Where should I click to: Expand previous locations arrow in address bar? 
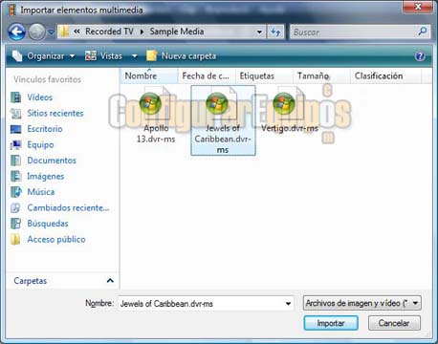(x=259, y=32)
